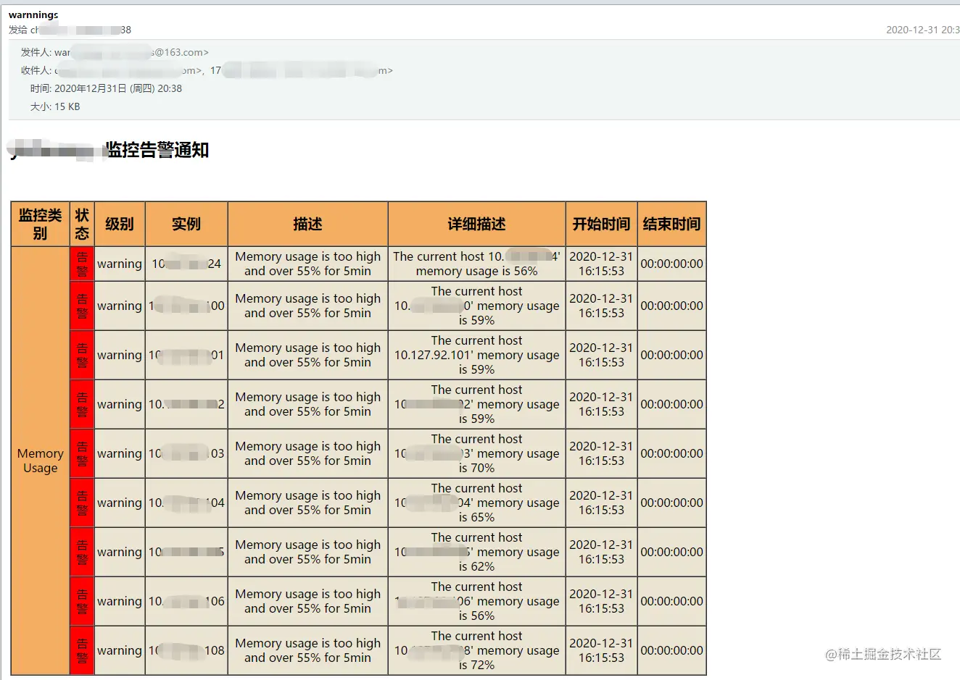The image size is (960, 680).
Task: Click the instance cell ending in 01
Action: click(x=186, y=355)
